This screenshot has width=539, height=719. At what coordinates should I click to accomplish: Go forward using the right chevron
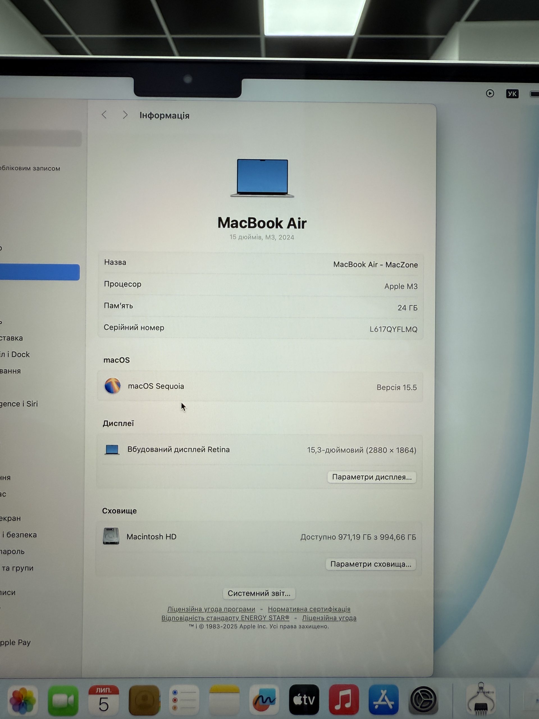[x=125, y=115]
